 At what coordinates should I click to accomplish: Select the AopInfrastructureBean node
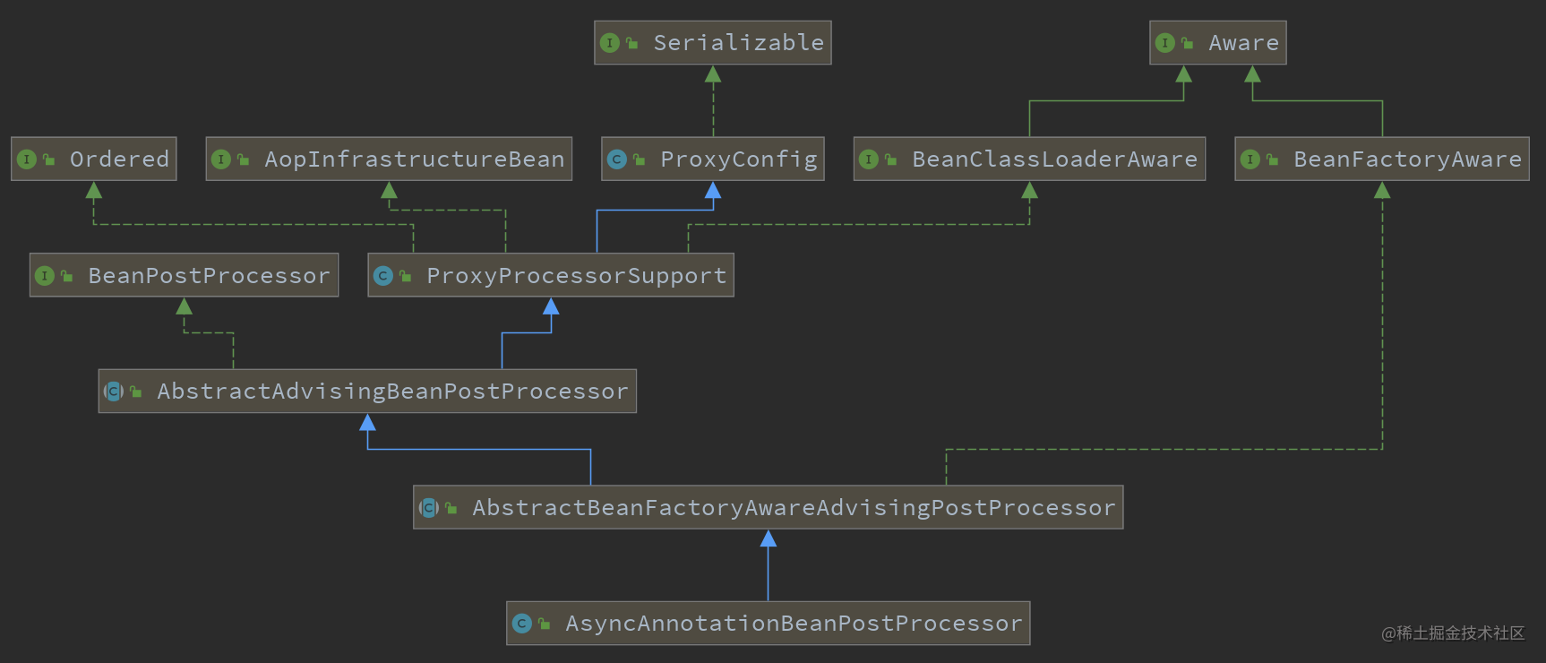click(x=389, y=159)
